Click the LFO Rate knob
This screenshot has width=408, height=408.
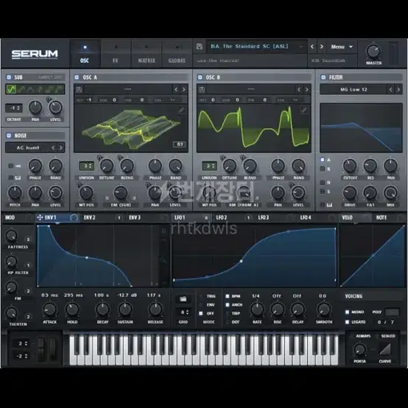pos(257,309)
